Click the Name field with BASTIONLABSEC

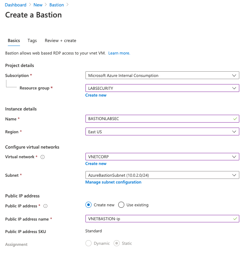click(158, 119)
